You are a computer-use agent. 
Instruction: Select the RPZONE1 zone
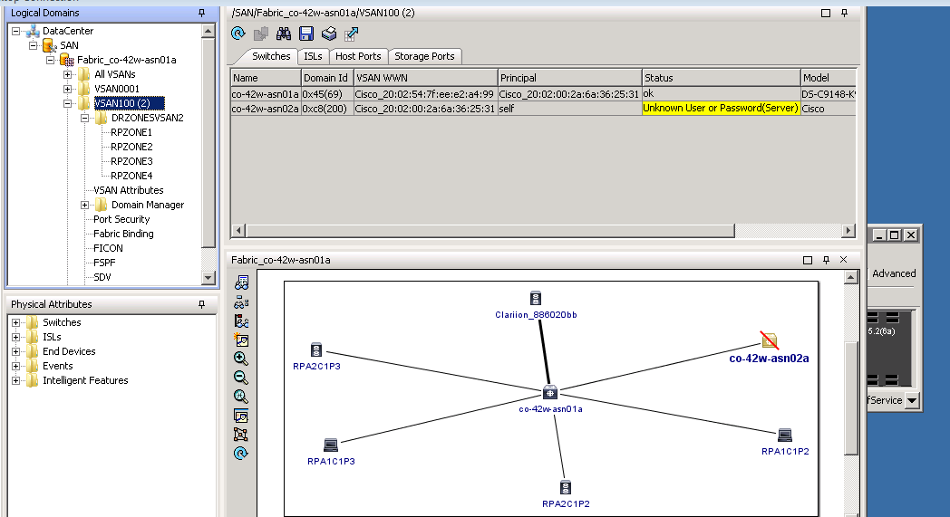click(131, 132)
